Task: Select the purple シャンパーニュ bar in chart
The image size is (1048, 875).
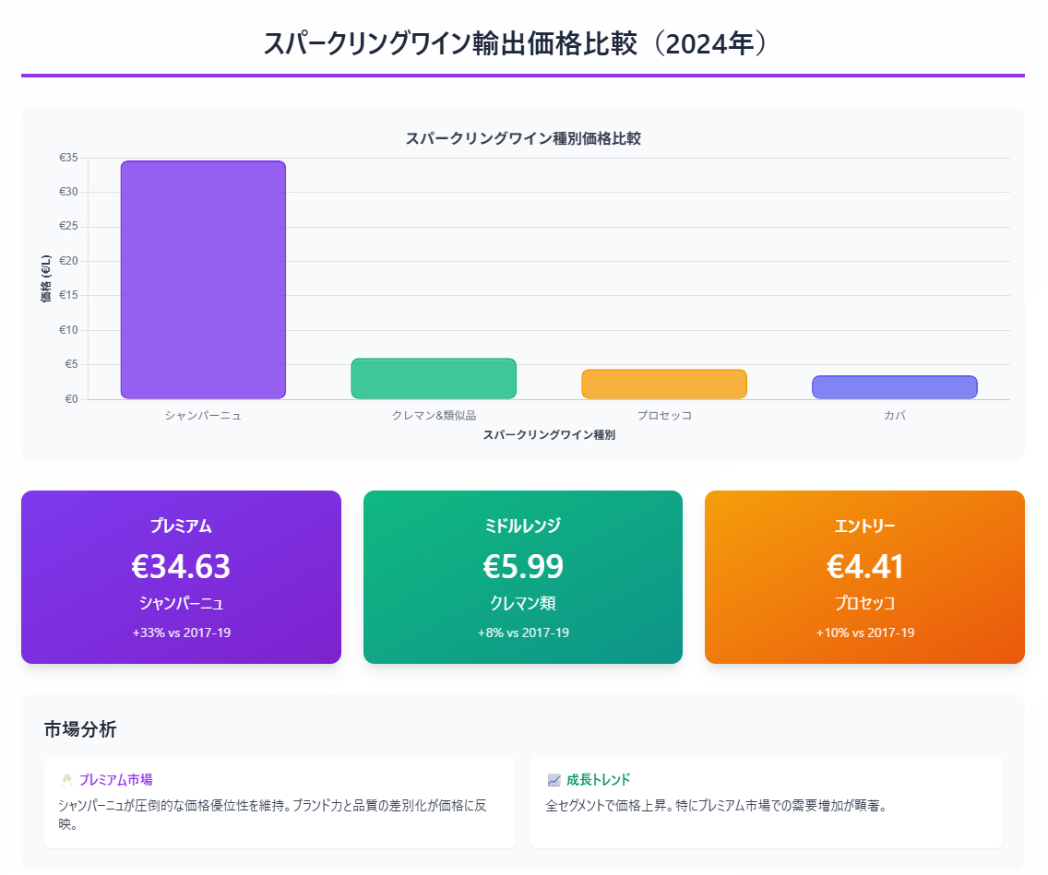Action: tap(203, 279)
